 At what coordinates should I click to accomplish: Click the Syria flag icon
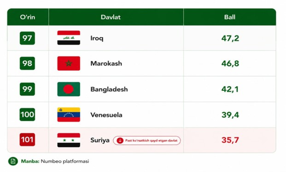[69, 140]
